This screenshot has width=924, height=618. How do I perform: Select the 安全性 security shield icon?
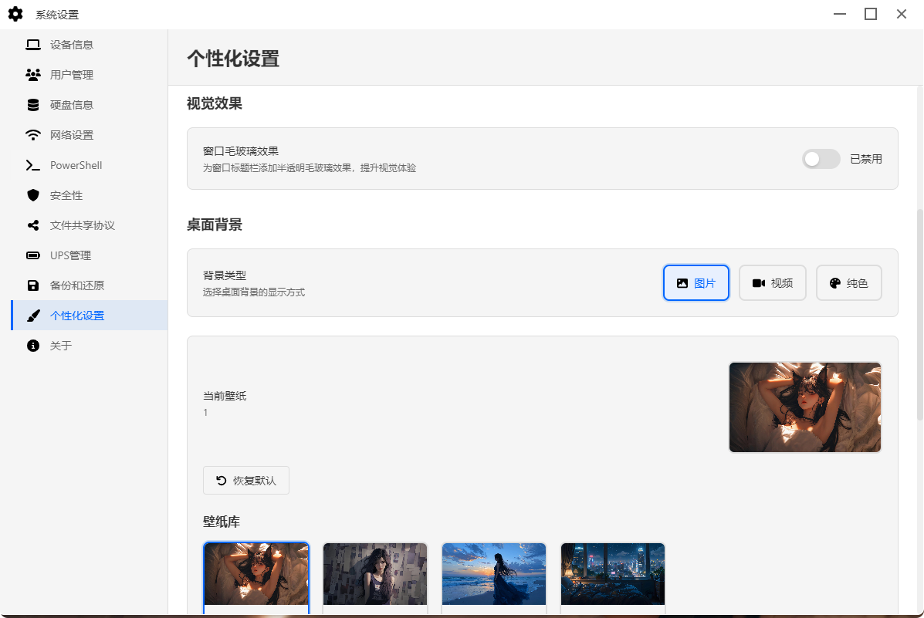(32, 194)
